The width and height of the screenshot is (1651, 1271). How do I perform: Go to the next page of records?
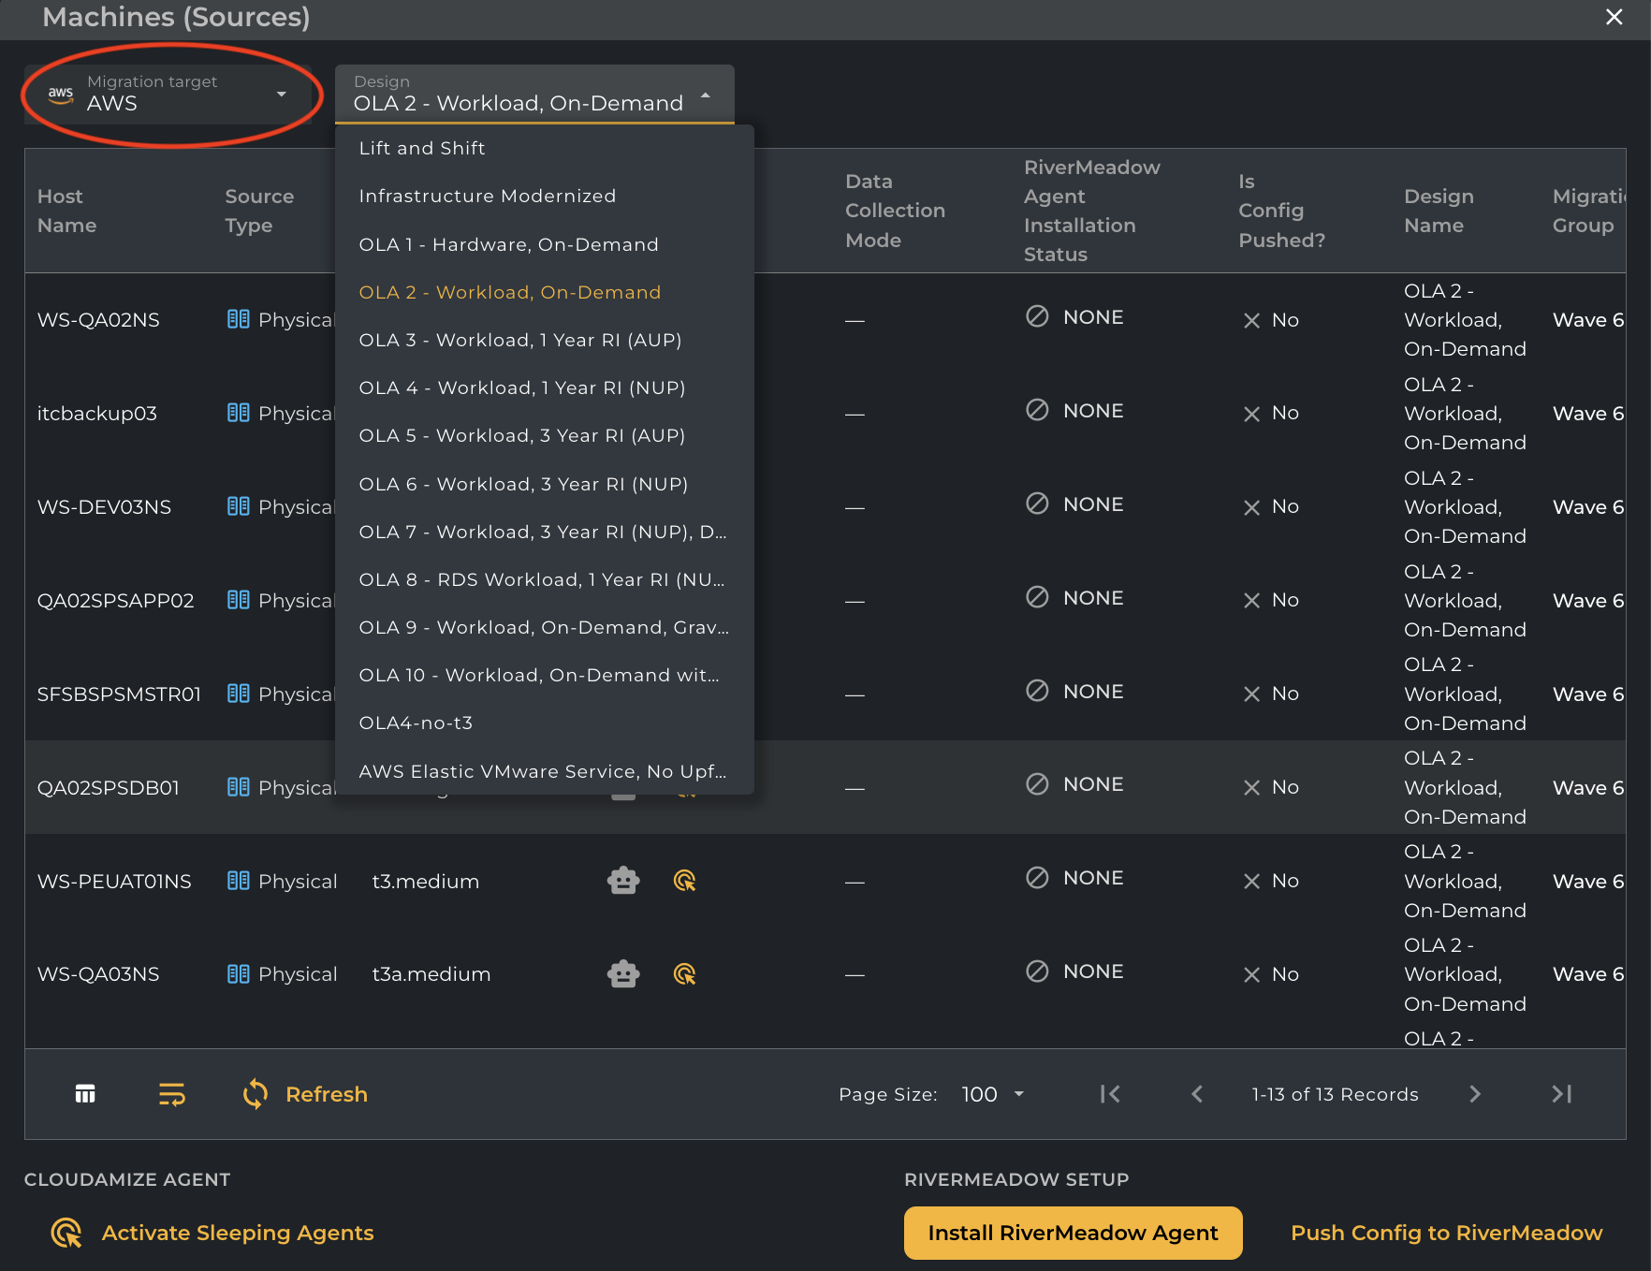1475,1094
